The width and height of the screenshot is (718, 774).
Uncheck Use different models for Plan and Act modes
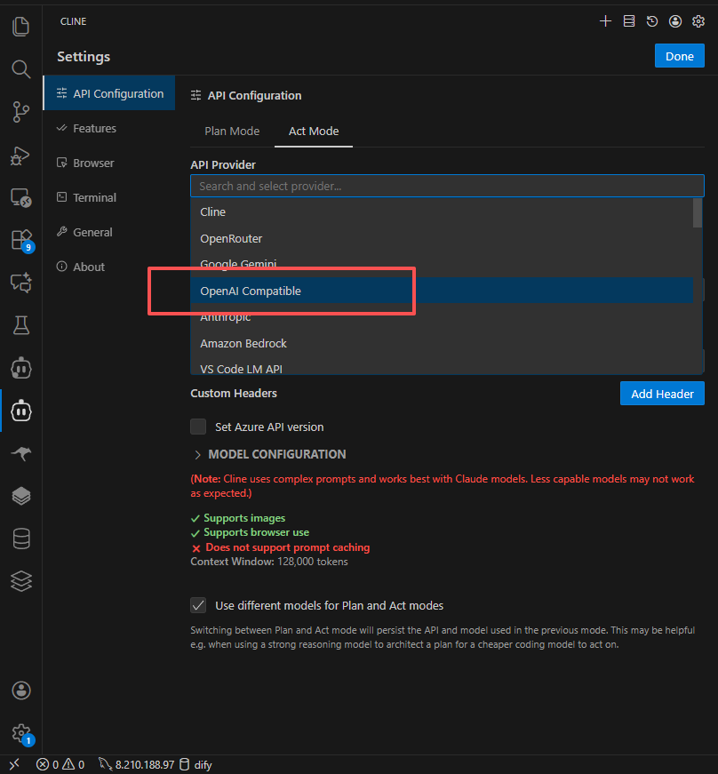pos(197,605)
